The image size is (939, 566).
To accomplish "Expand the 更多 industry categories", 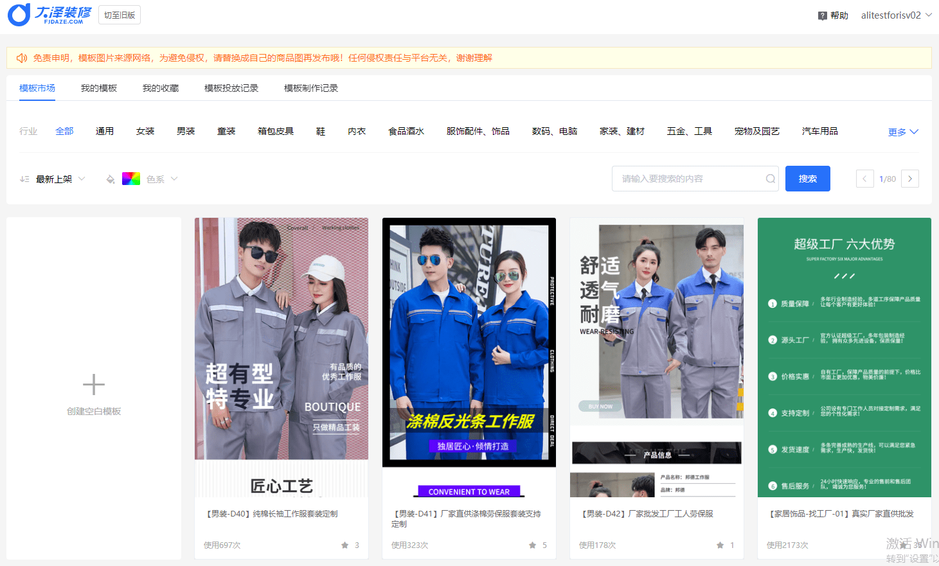I will (903, 132).
